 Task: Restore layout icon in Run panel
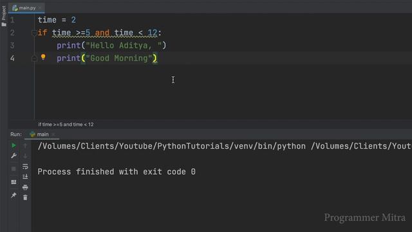click(14, 182)
